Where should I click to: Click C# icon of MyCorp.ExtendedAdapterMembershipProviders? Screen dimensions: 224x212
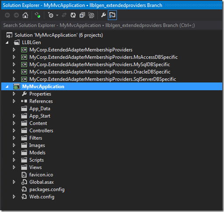[24, 50]
